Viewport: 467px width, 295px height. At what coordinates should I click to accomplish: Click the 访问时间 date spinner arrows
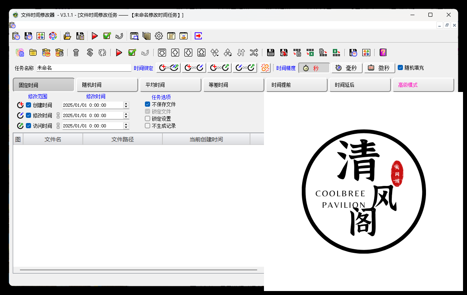pyautogui.click(x=126, y=126)
